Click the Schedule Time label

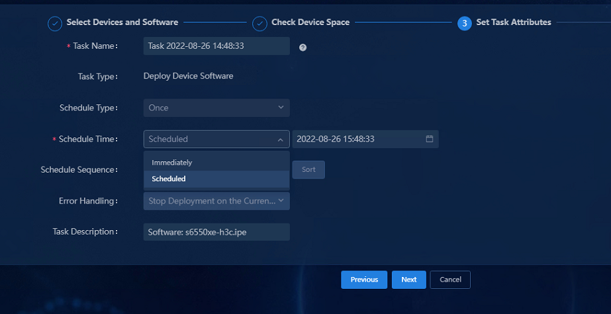[88, 139]
